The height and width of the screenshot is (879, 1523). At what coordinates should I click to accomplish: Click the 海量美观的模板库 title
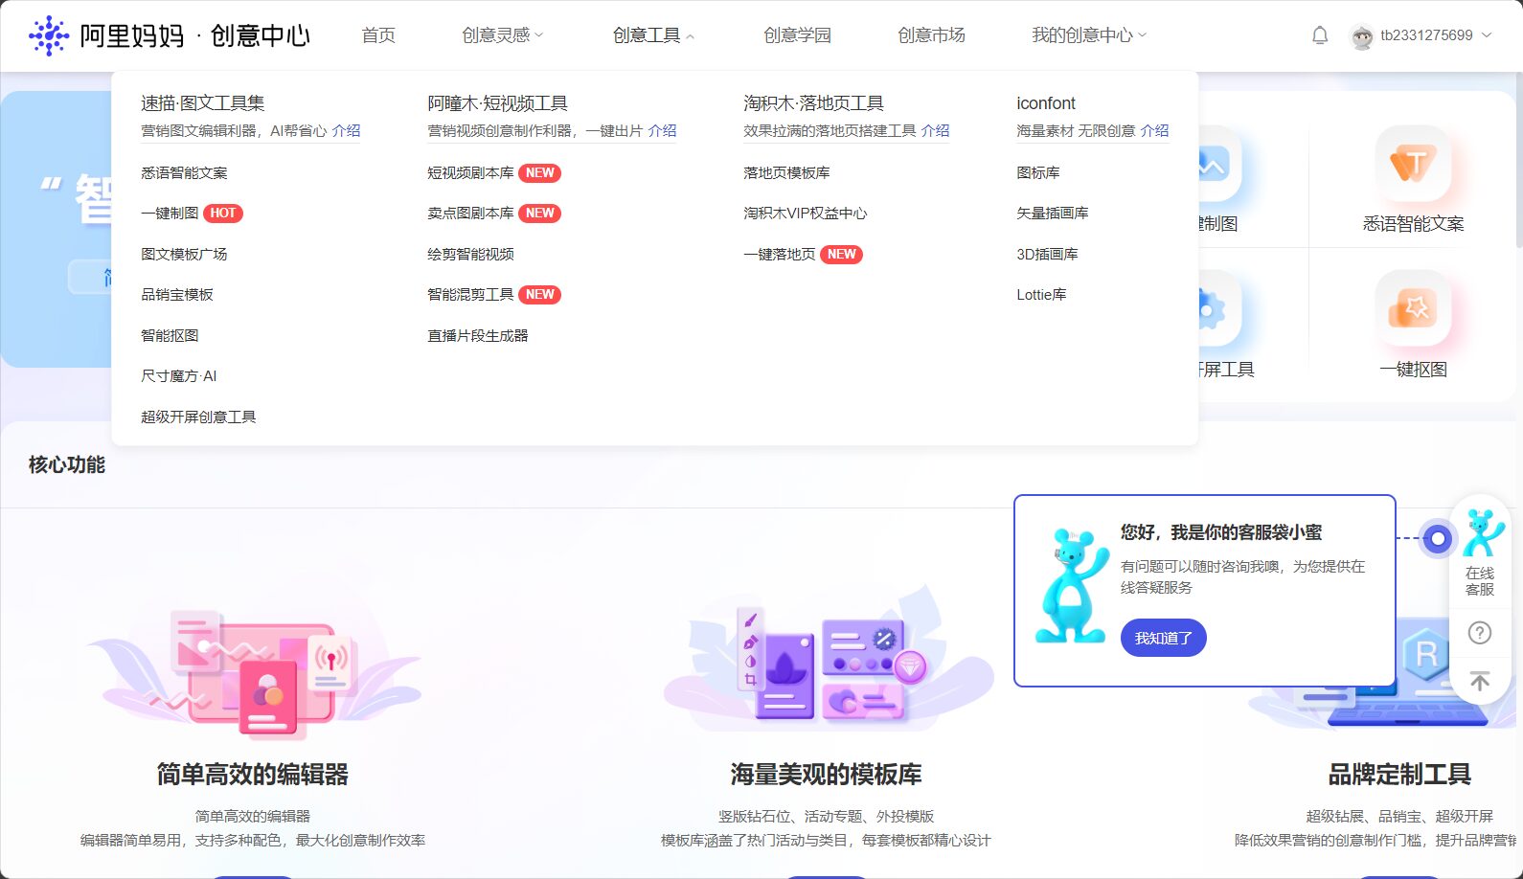pyautogui.click(x=826, y=774)
